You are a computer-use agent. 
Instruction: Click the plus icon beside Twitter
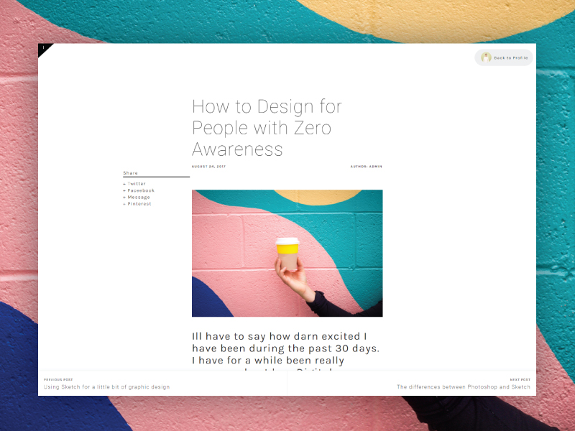pyautogui.click(x=124, y=184)
